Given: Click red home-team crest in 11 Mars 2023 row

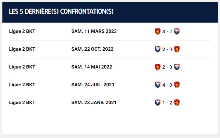Looking at the screenshot, I should tap(158, 32).
